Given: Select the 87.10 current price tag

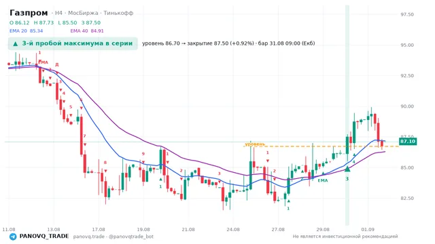Looking at the screenshot, I should coord(408,142).
